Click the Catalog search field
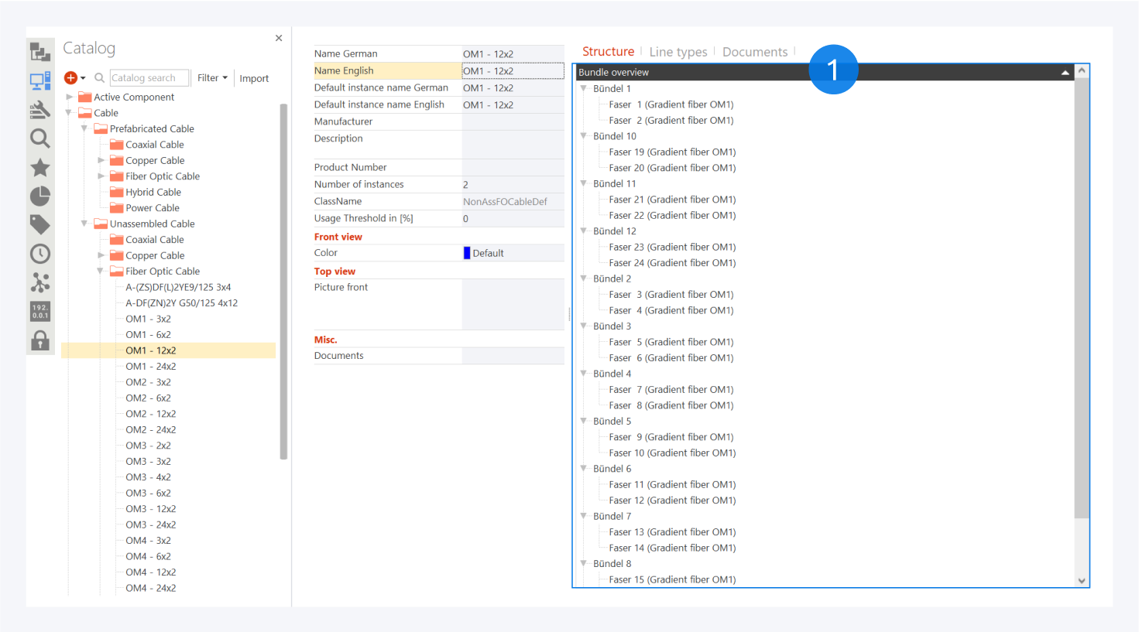Viewport: 1139px width, 632px height. pos(149,78)
